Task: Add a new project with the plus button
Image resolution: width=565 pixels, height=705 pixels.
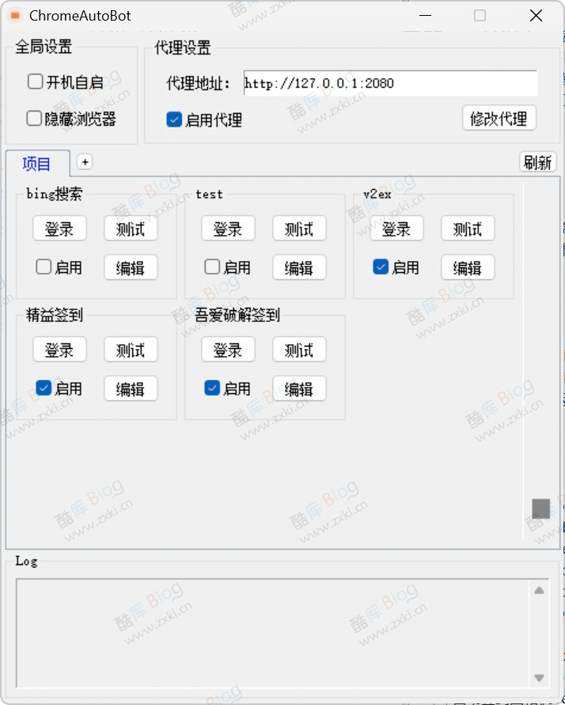Action: pos(85,162)
